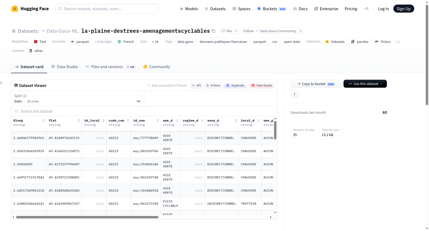Click the table's vertical scrollbar thumb
This screenshot has height=231, width=429.
pos(275,130)
